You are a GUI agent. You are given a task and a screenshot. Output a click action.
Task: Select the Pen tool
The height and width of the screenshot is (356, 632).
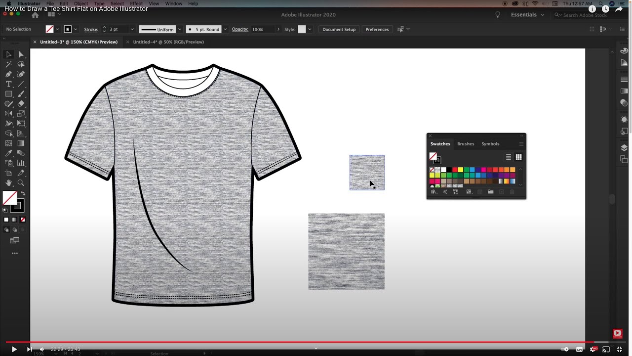pyautogui.click(x=8, y=74)
